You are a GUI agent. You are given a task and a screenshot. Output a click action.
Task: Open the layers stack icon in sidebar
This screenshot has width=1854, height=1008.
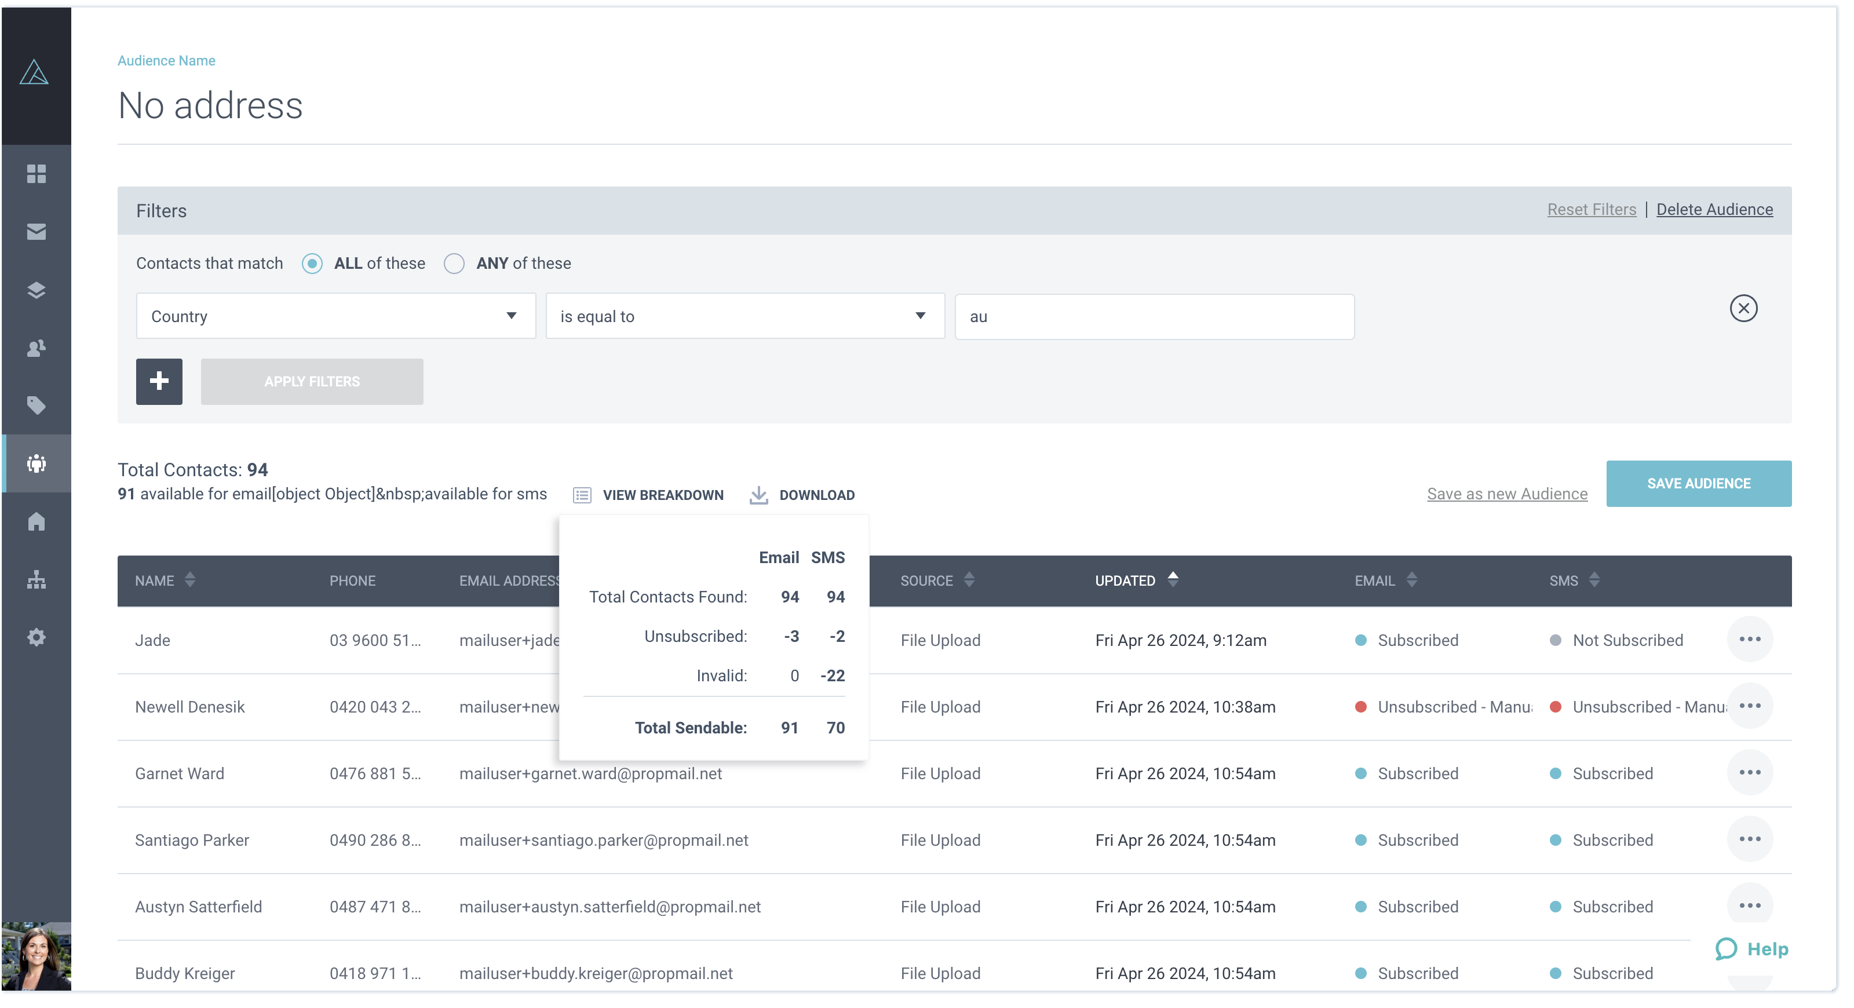point(36,290)
